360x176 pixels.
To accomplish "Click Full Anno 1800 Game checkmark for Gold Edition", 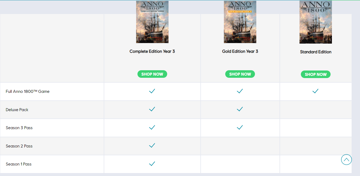I will coord(240,91).
